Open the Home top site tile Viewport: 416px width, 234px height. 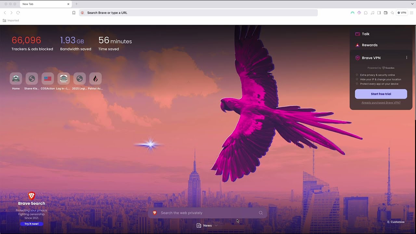16,79
